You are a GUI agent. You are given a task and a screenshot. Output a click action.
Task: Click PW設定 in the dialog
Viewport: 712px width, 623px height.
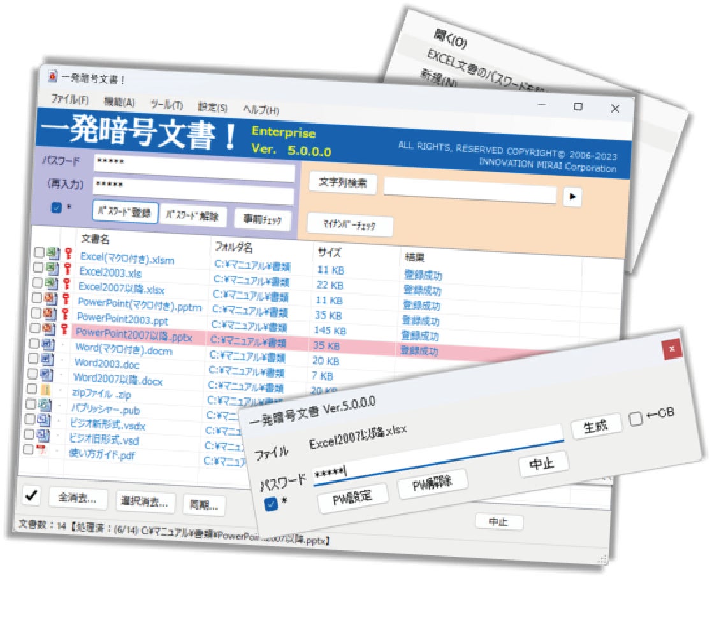352,498
